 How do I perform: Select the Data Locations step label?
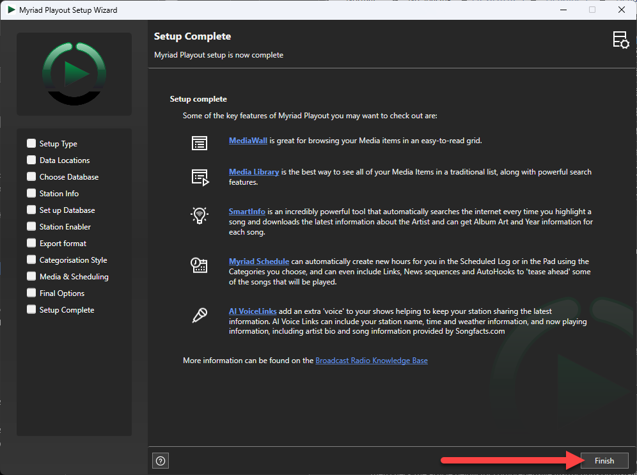click(65, 160)
